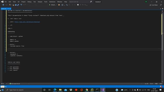Click the line with '.. code-block:: python'

[15, 36]
